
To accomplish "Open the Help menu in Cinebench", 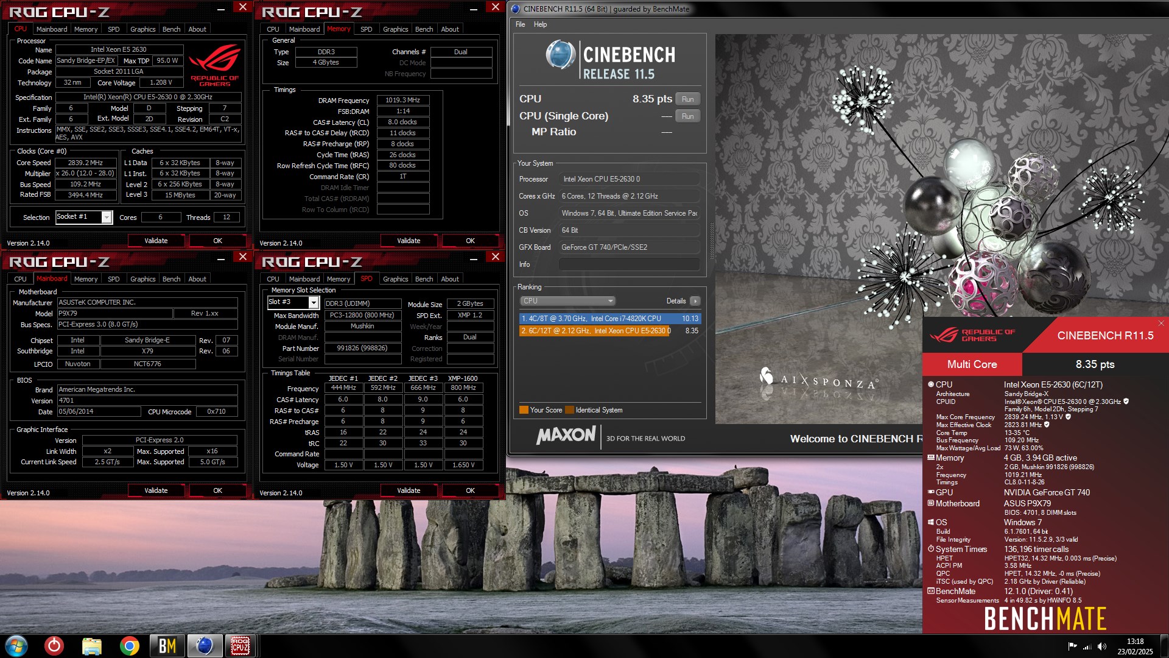I will 541,24.
